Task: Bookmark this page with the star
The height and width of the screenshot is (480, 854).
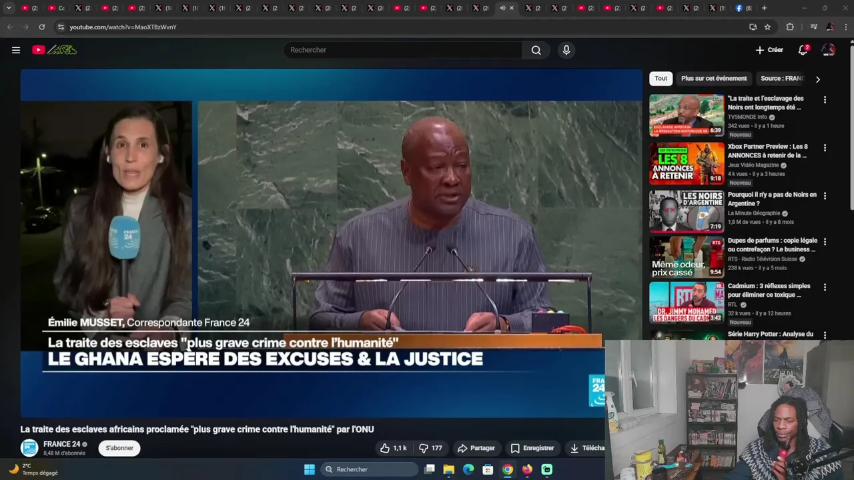Action: click(768, 27)
